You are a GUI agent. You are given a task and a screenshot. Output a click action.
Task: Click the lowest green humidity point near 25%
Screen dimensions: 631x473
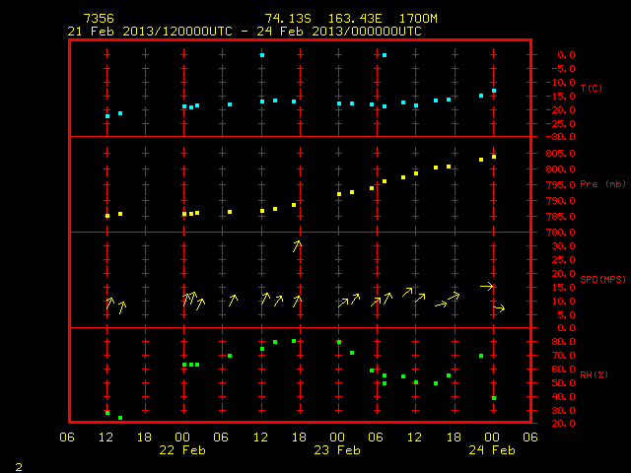(x=120, y=418)
